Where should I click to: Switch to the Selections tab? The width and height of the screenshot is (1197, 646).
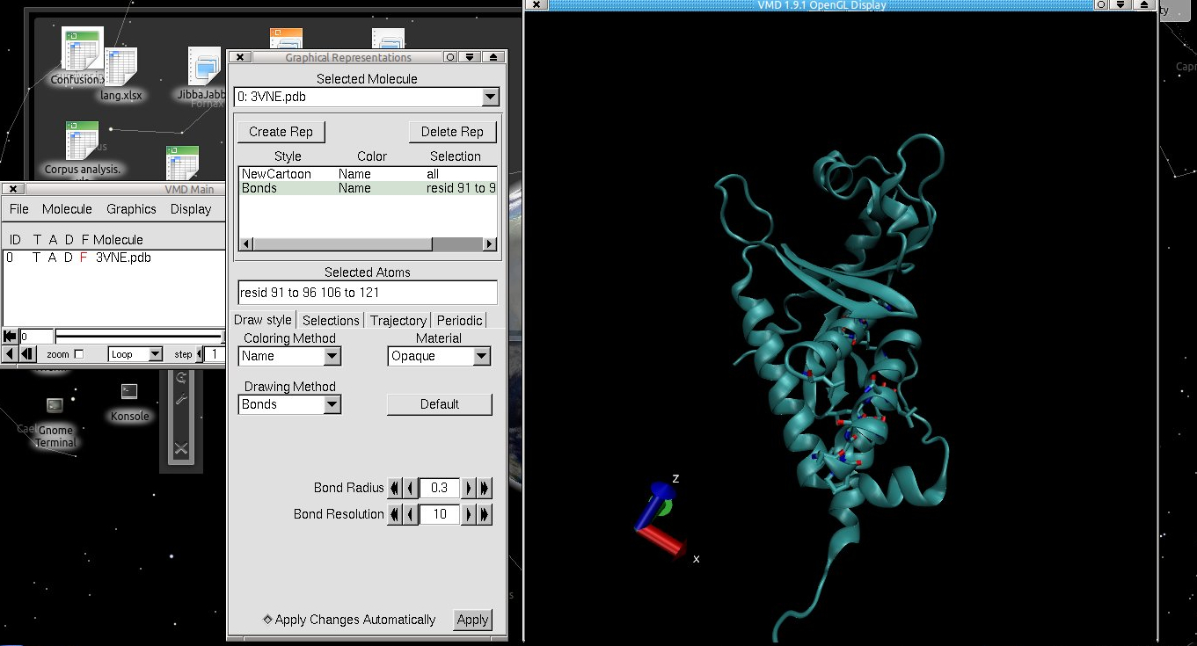(331, 320)
